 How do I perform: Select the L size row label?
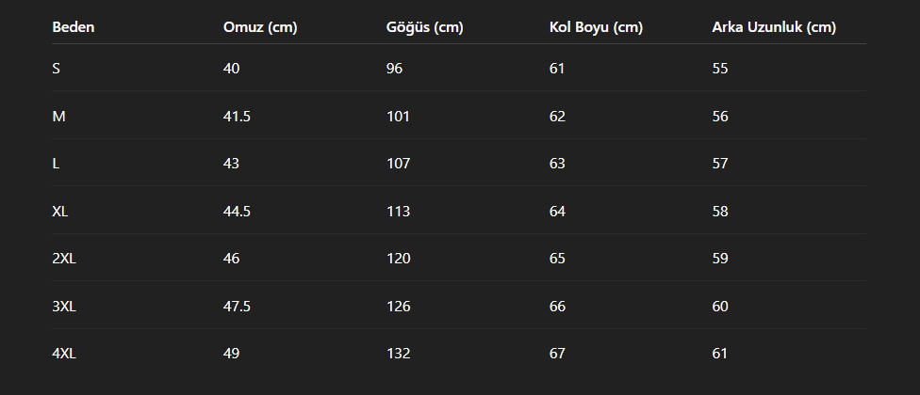pyautogui.click(x=56, y=164)
